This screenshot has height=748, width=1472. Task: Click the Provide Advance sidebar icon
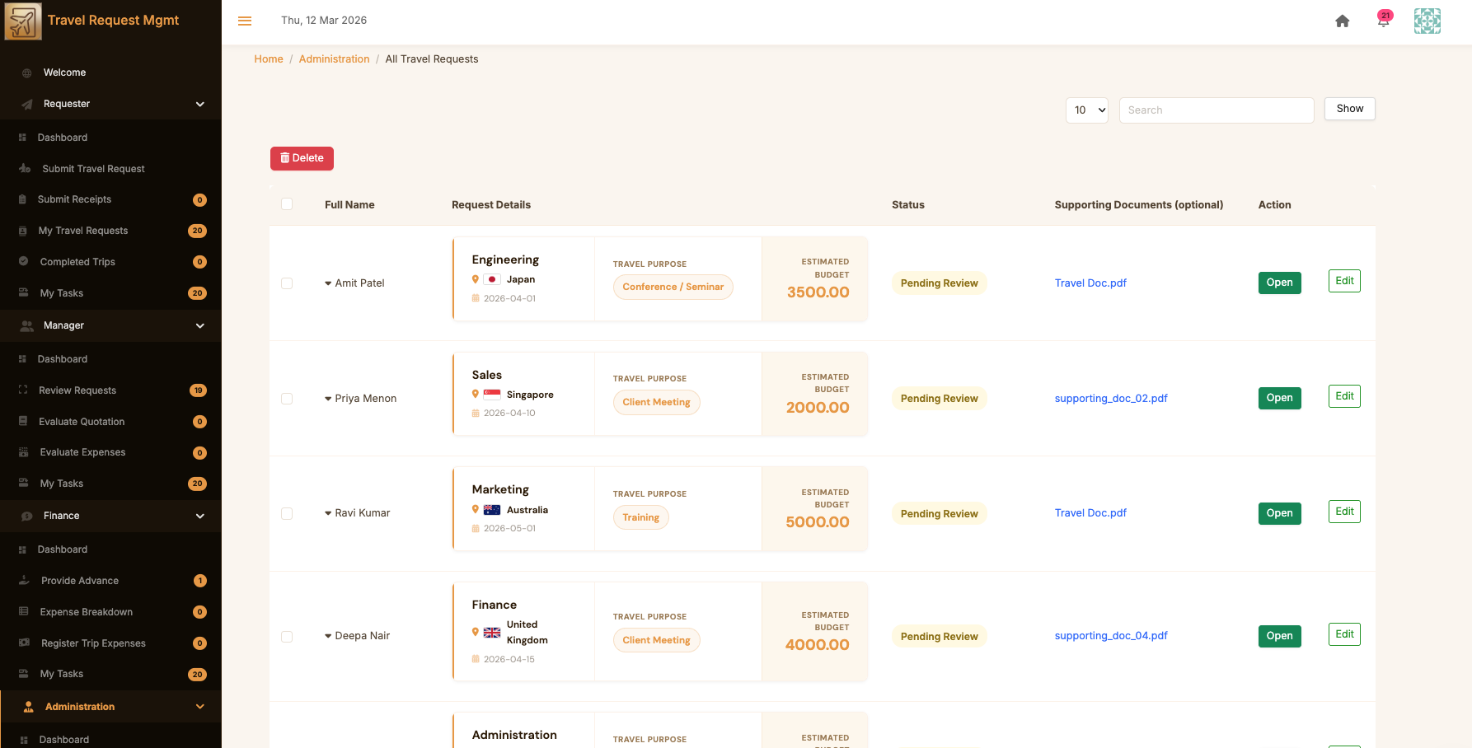coord(25,581)
